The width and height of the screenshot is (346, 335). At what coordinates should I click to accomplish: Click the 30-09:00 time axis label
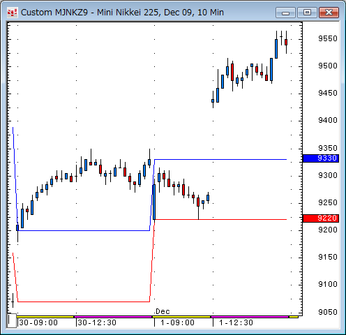[x=38, y=322]
